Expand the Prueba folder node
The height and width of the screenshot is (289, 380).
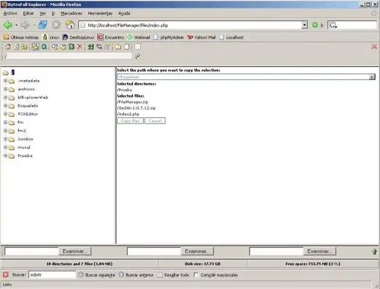point(5,156)
